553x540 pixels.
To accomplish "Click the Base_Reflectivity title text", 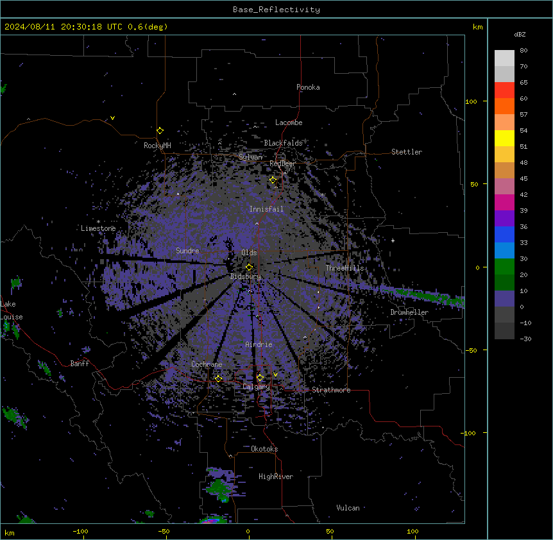I will pos(276,10).
